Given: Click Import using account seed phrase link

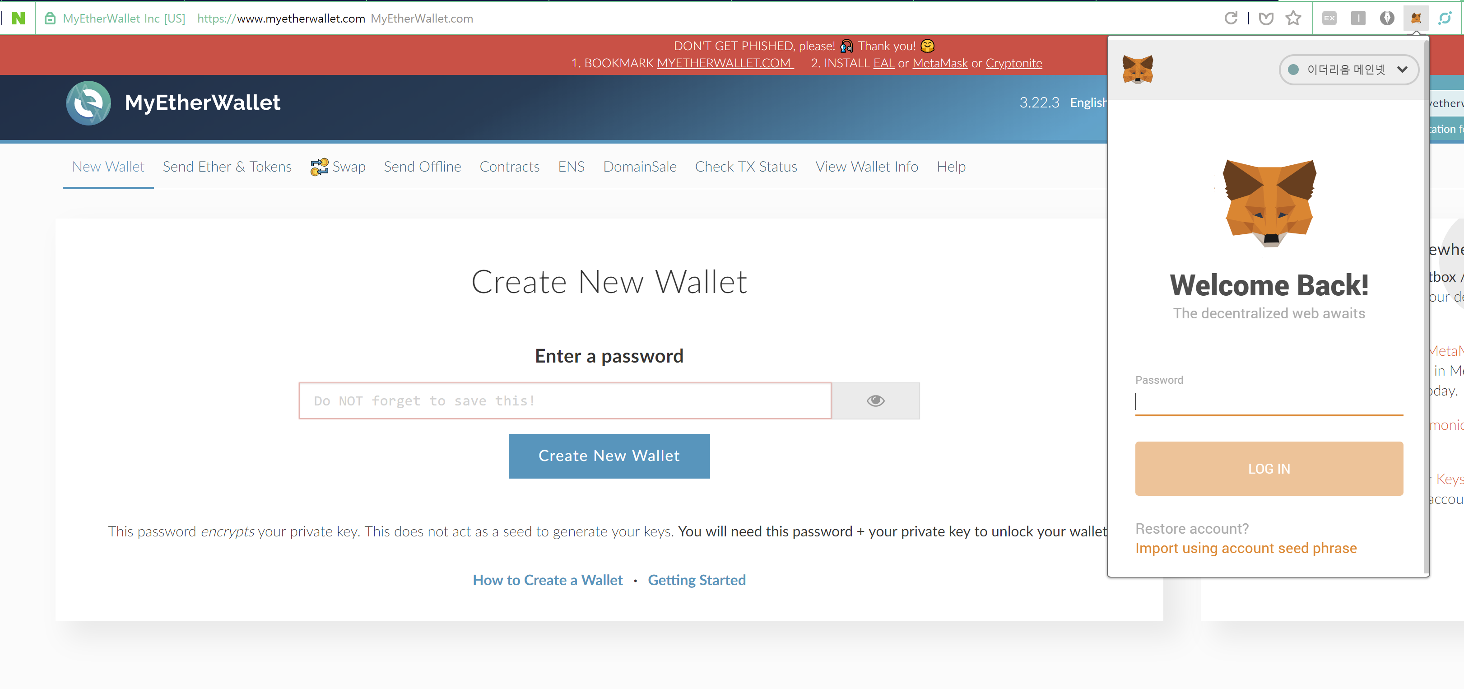Looking at the screenshot, I should point(1246,548).
